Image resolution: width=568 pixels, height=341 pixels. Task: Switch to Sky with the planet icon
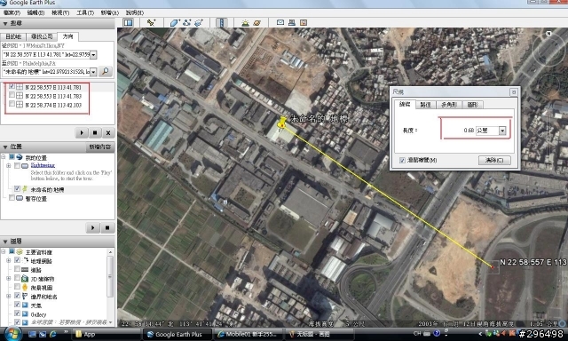pyautogui.click(x=257, y=22)
